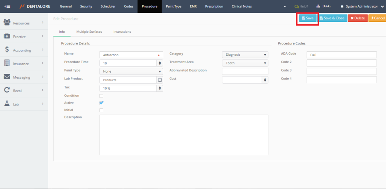Screen dimensions: 386x189
Task: Open the Lab flask icon
Action: click(7, 104)
